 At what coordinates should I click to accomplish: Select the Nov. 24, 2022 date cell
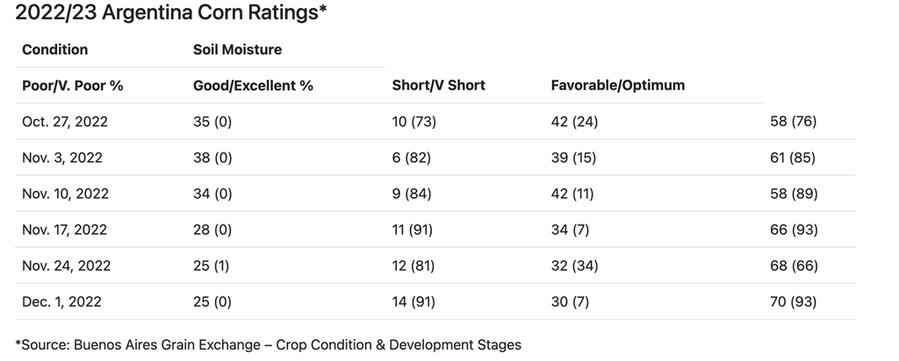pyautogui.click(x=65, y=265)
